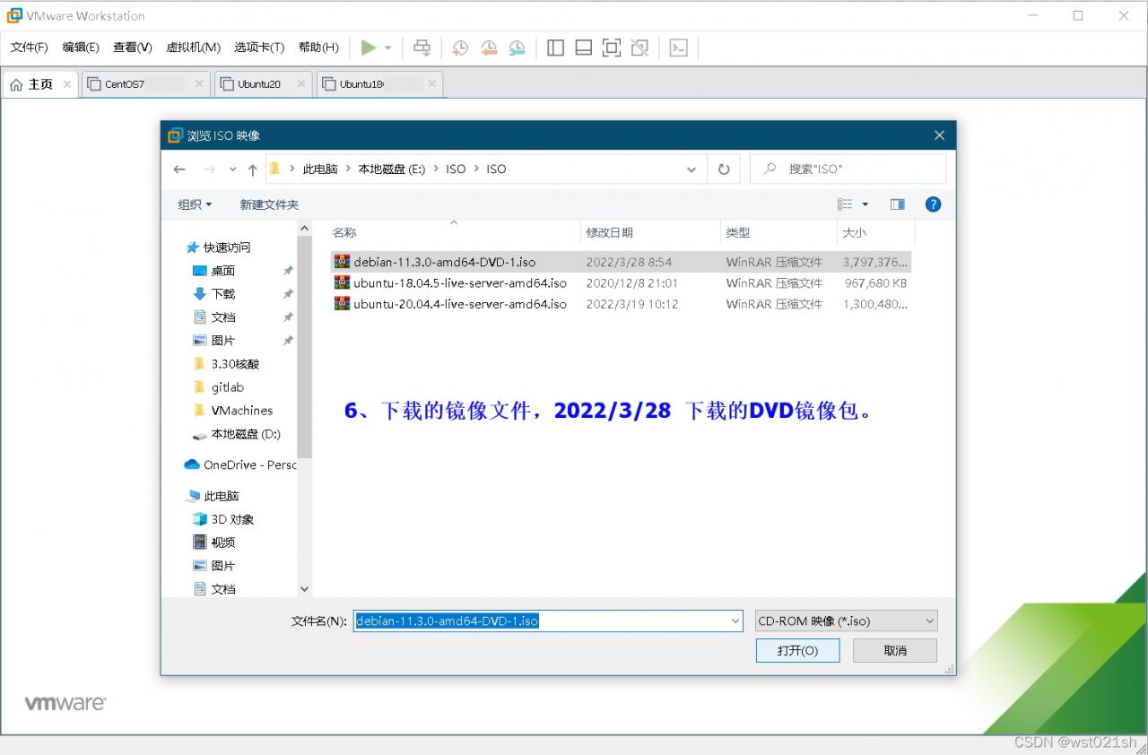Sort by the 名称 column header
This screenshot has height=755, width=1148.
(454, 232)
